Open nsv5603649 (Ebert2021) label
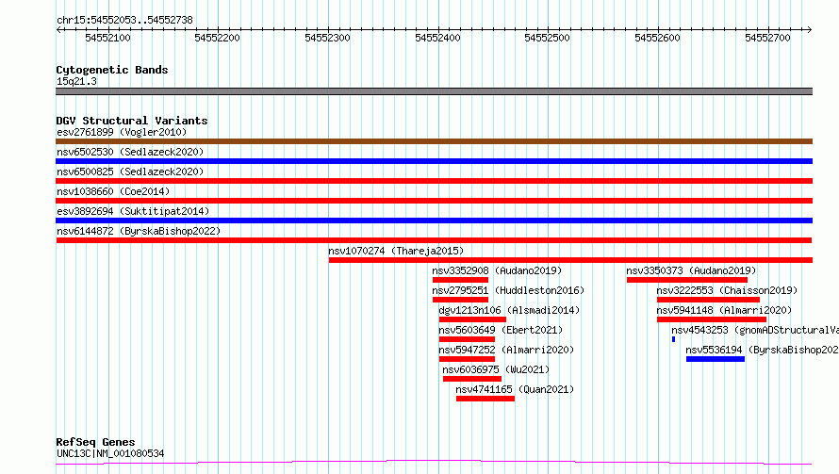This screenshot has width=839, height=474. tap(501, 330)
